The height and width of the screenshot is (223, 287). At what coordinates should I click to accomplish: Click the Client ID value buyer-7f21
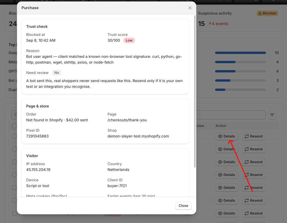[117, 186]
